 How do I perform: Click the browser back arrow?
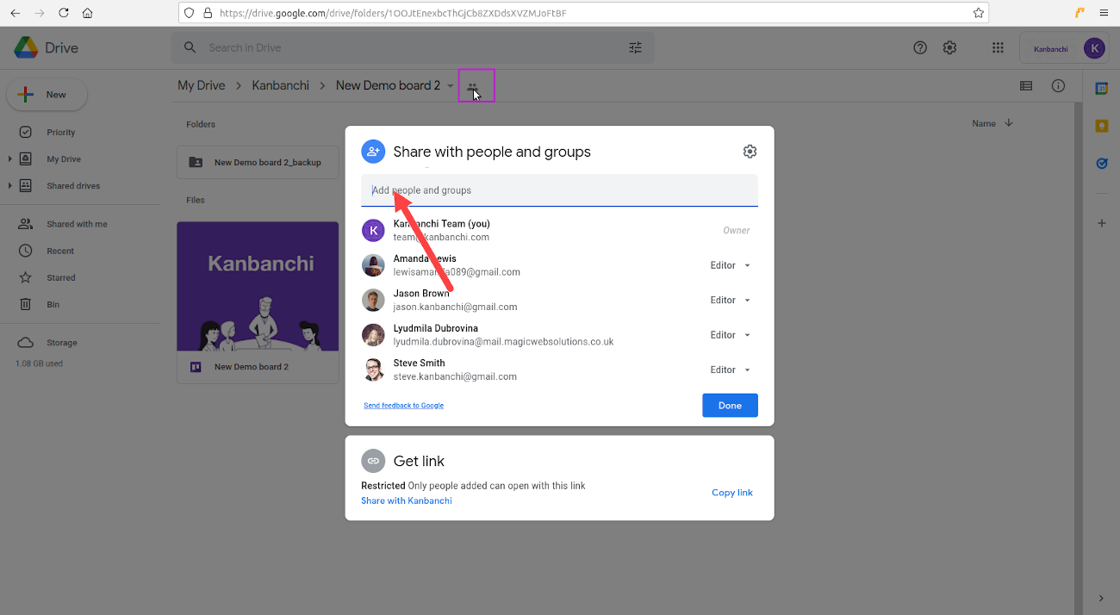pos(15,13)
